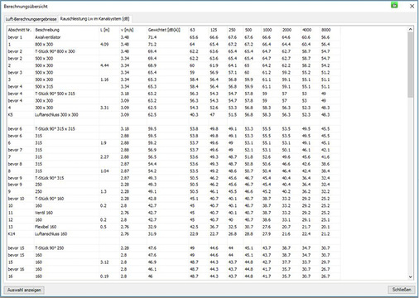
Task: Select the Flexibel 160 row
Action: point(174,227)
